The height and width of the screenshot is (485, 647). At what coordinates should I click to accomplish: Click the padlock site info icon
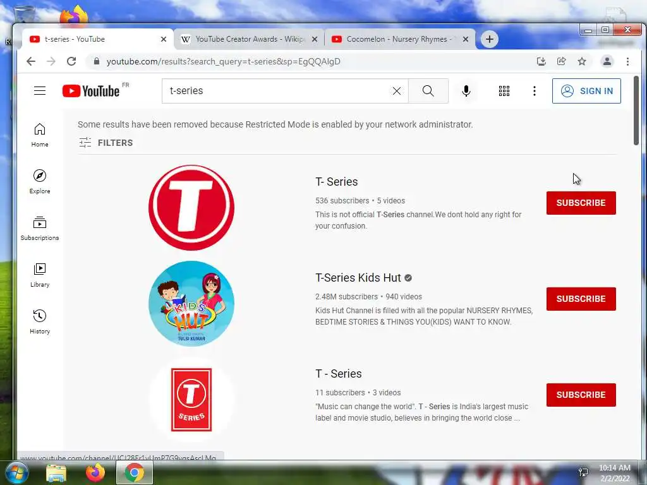(x=97, y=61)
